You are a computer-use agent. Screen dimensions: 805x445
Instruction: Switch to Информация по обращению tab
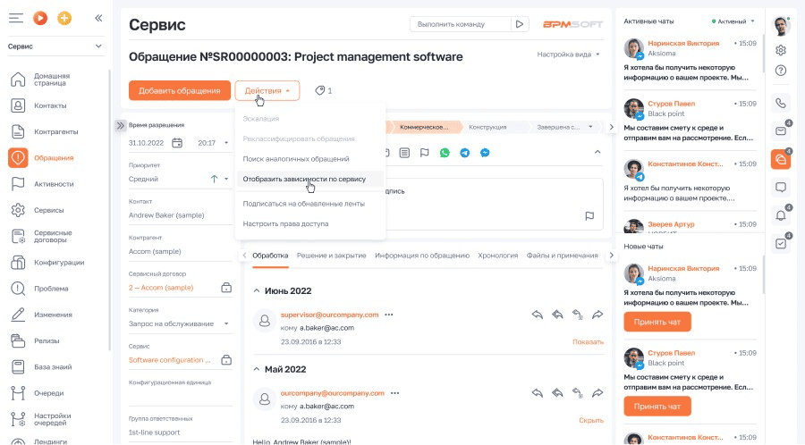click(422, 256)
